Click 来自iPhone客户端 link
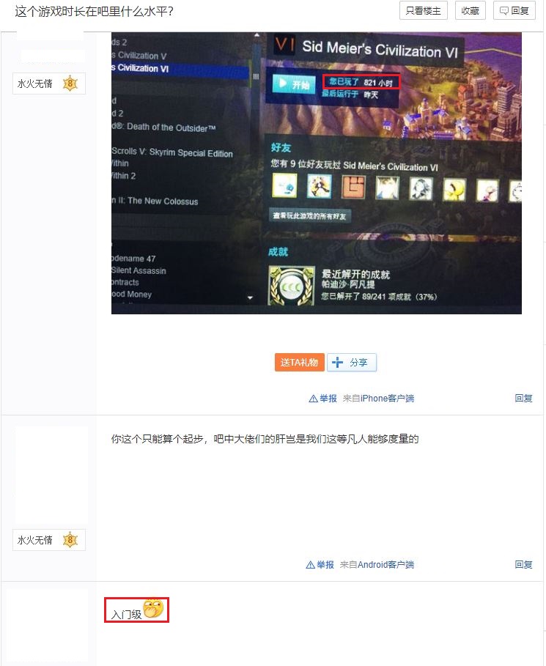Viewport: 546px width, 666px height. (379, 399)
